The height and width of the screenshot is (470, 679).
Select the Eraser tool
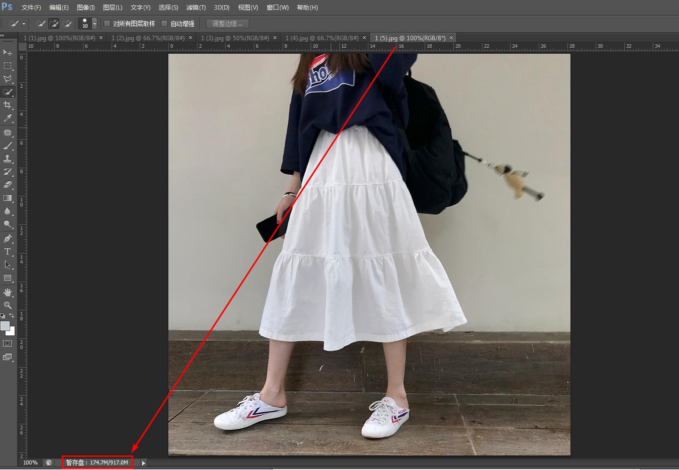click(x=8, y=185)
